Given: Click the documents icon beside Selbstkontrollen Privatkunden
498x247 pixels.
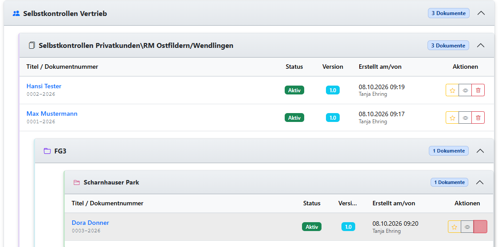Looking at the screenshot, I should pos(32,45).
